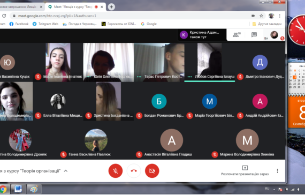Hang up with the red phone button

134,171
